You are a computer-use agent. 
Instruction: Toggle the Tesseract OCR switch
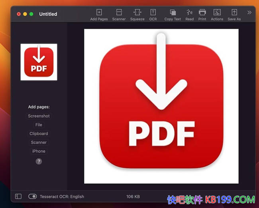coord(32,196)
